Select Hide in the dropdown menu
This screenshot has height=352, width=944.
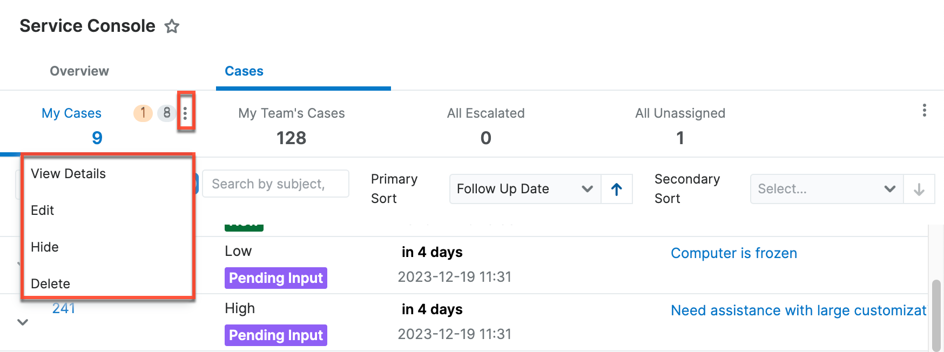point(45,247)
